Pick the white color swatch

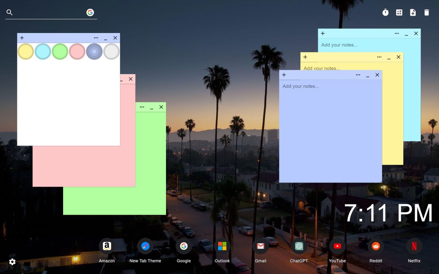tap(111, 52)
